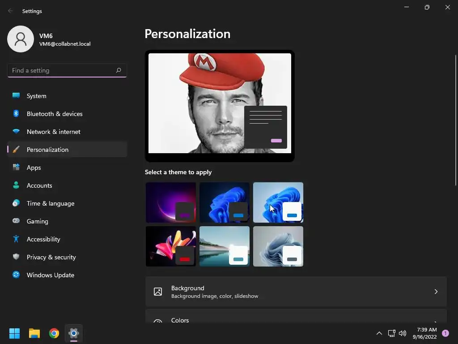The image size is (458, 344).
Task: Click the System monitor icon in sidebar
Action: pos(16,96)
